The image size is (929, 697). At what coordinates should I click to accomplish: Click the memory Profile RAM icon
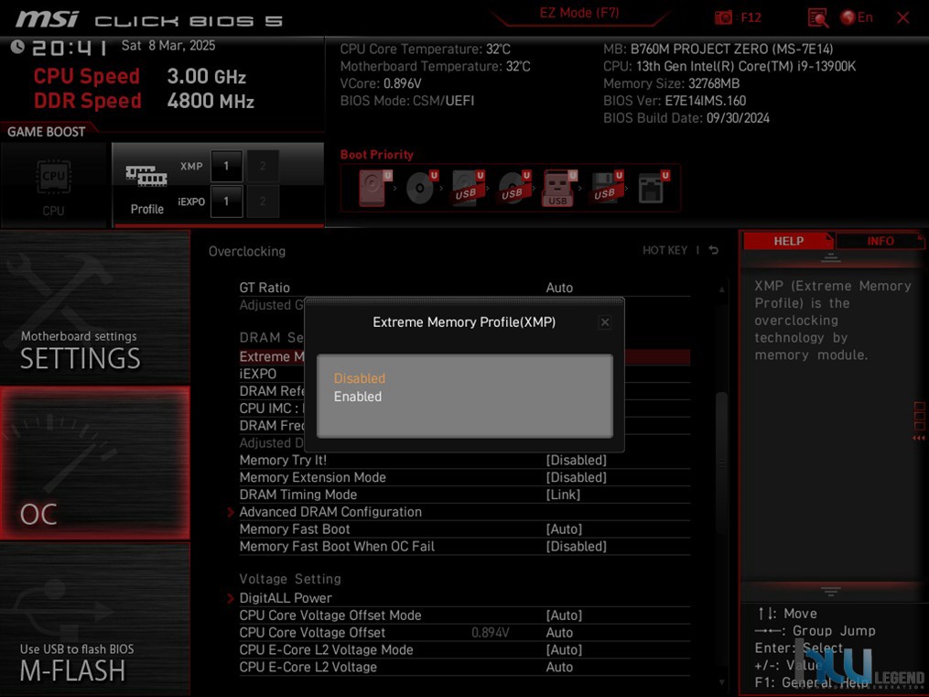pos(146,176)
